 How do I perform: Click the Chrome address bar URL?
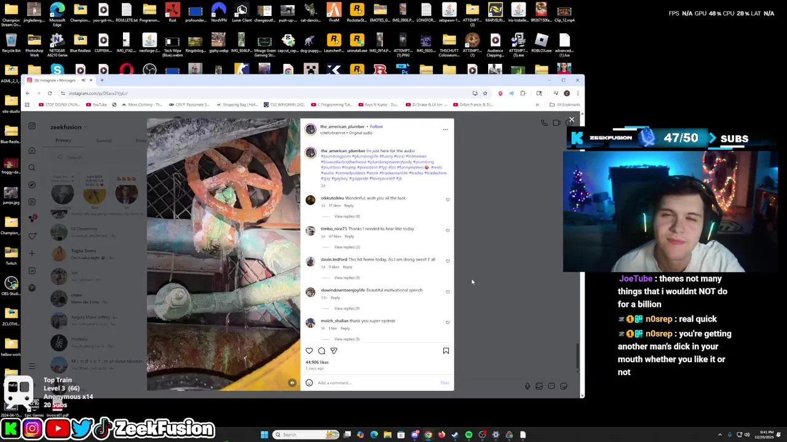(98, 93)
